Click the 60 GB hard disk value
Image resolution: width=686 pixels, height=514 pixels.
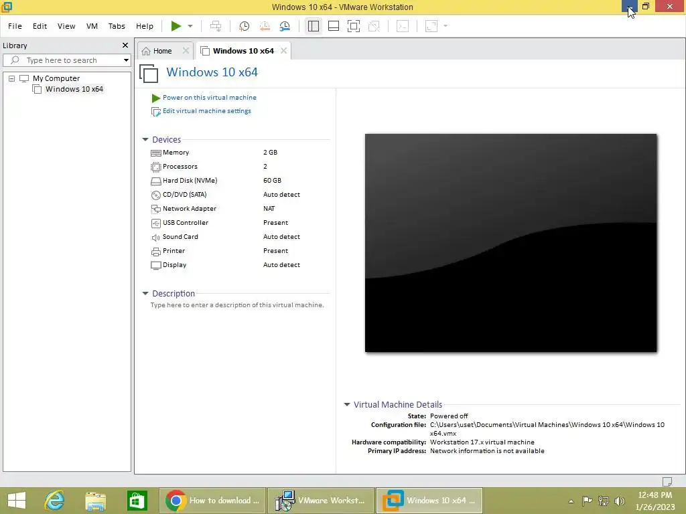click(272, 181)
